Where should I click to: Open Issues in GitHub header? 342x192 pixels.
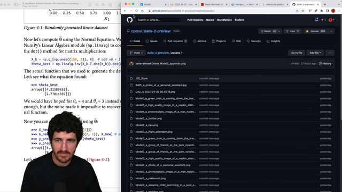(x=210, y=20)
